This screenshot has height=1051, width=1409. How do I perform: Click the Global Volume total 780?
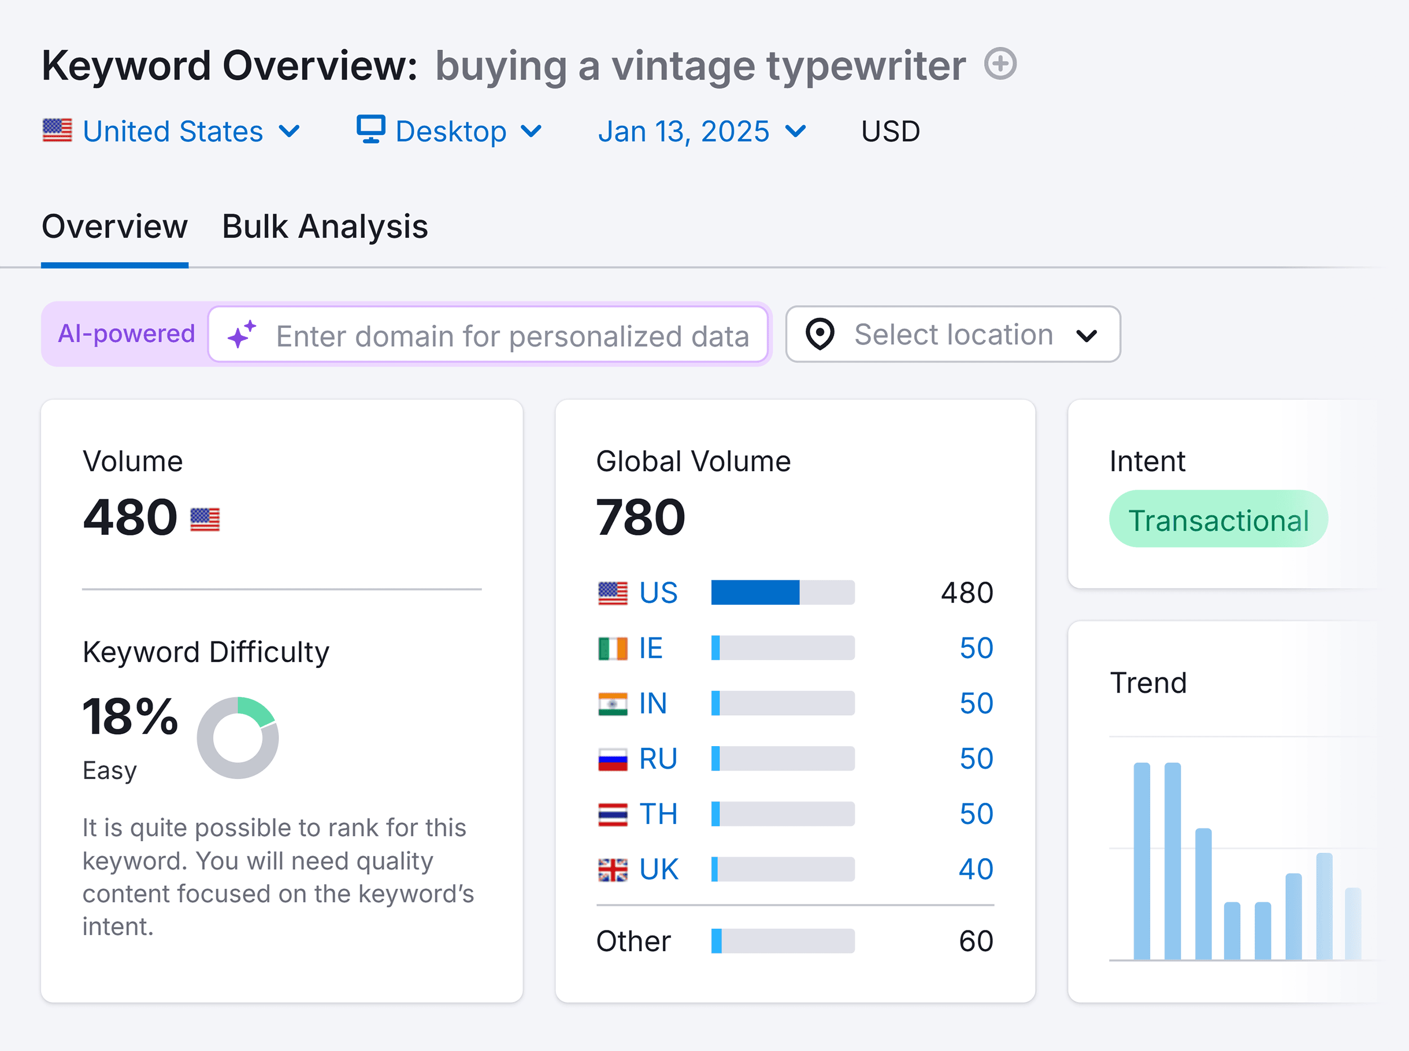coord(641,518)
